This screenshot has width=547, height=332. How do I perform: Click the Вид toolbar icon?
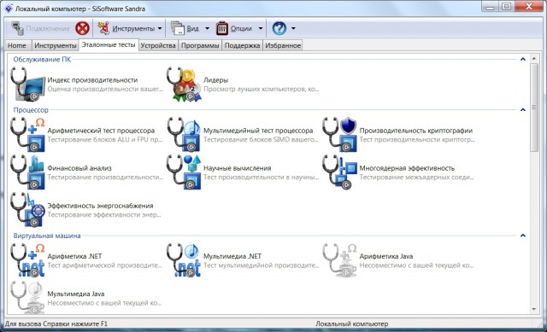[177, 28]
